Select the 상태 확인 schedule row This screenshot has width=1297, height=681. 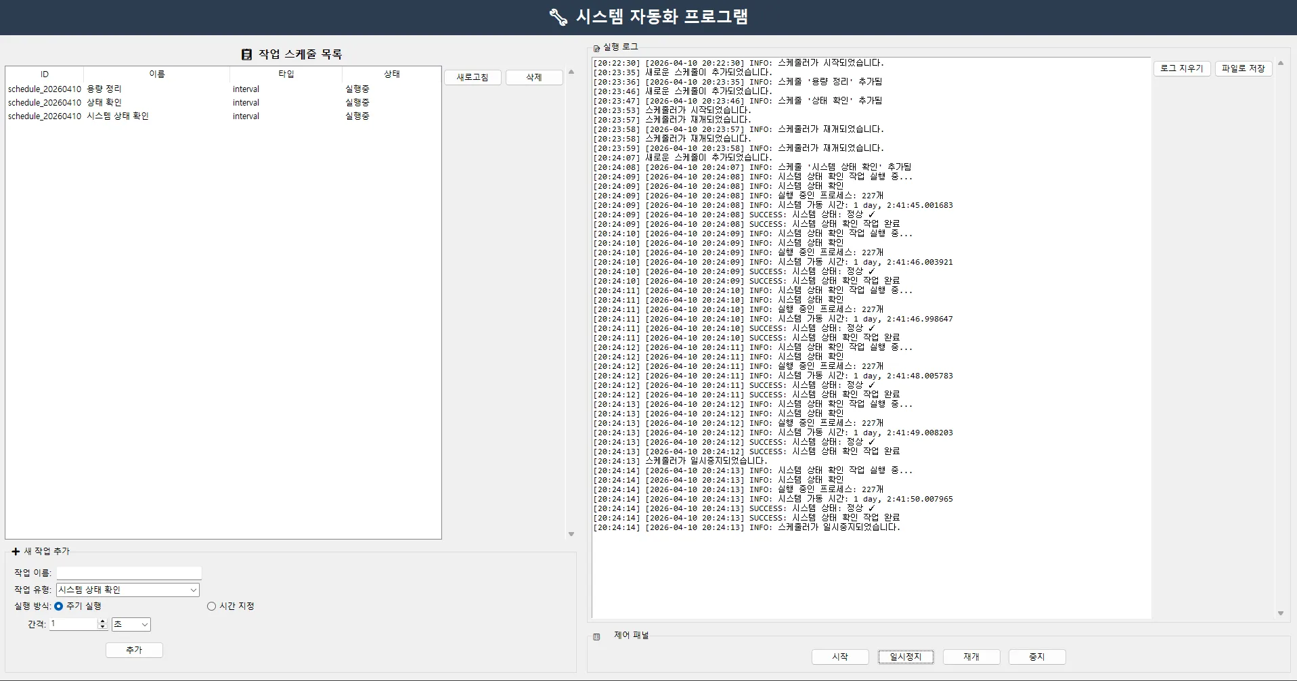[223, 103]
